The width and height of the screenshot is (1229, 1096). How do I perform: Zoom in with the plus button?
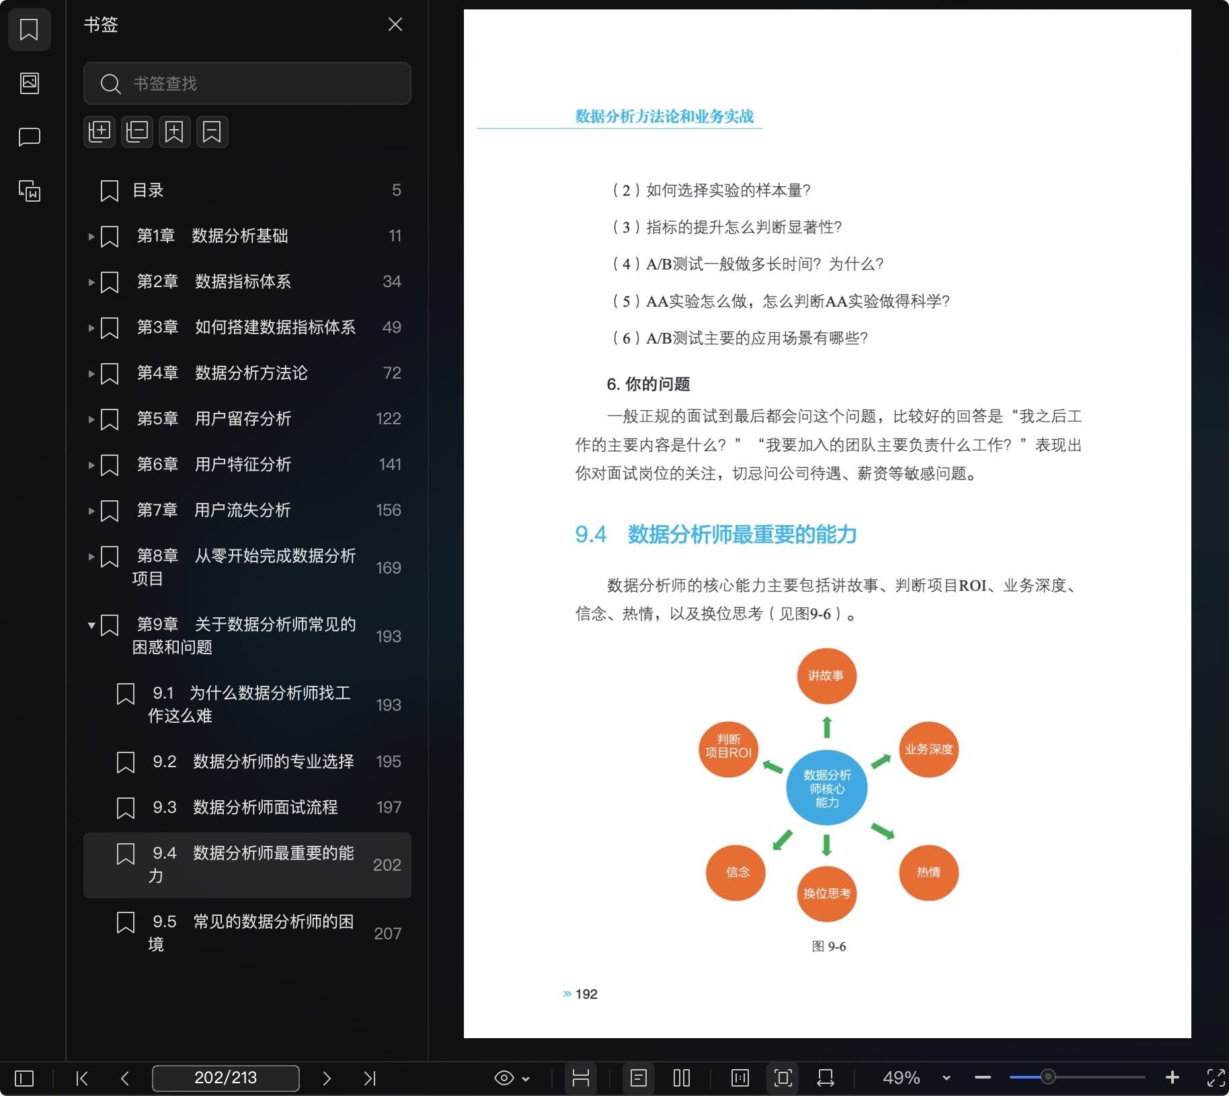point(1173,1078)
